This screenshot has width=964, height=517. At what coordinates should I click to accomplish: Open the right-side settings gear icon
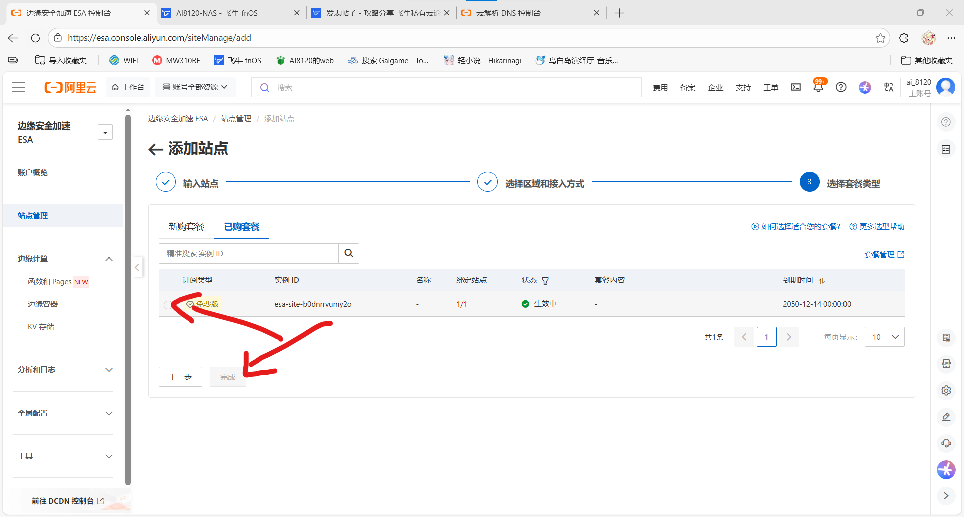point(946,391)
